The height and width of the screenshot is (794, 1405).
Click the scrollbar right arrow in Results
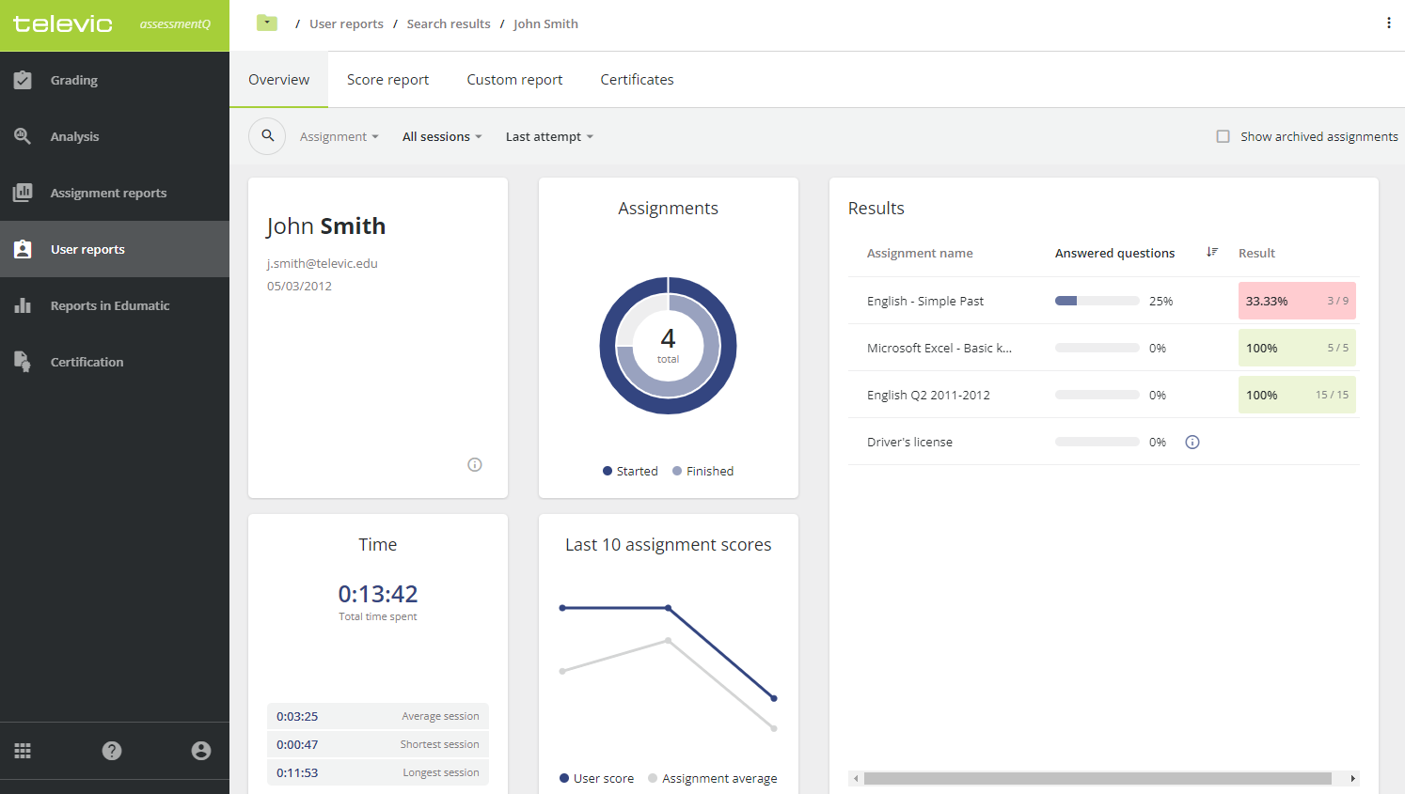coord(1352,778)
